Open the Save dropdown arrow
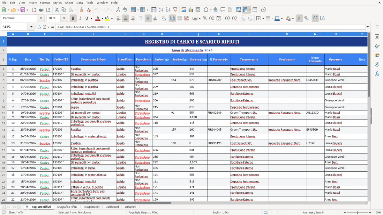383x215 pixels. coord(27,10)
